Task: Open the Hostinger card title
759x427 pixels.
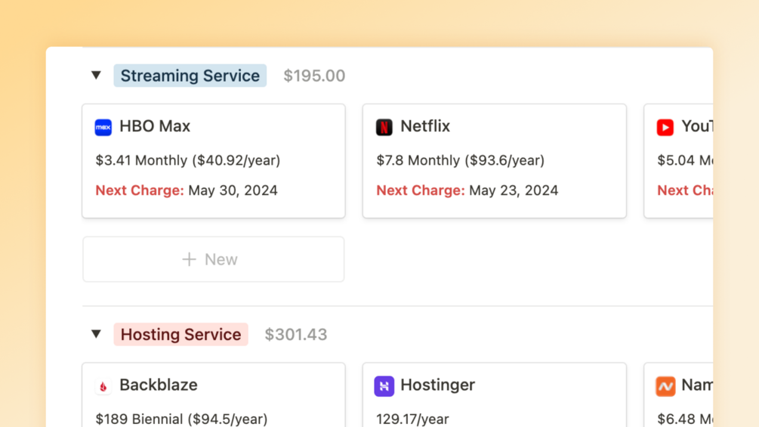Action: click(438, 385)
